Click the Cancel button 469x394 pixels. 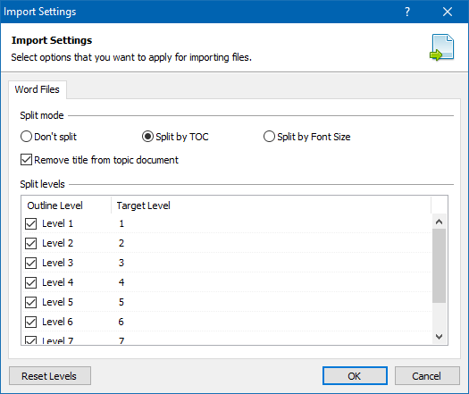[x=427, y=376]
